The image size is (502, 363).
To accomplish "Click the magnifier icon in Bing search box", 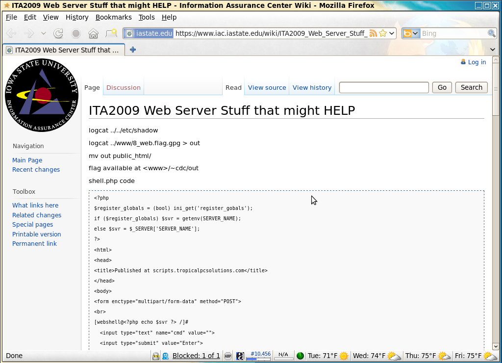I will (x=491, y=33).
